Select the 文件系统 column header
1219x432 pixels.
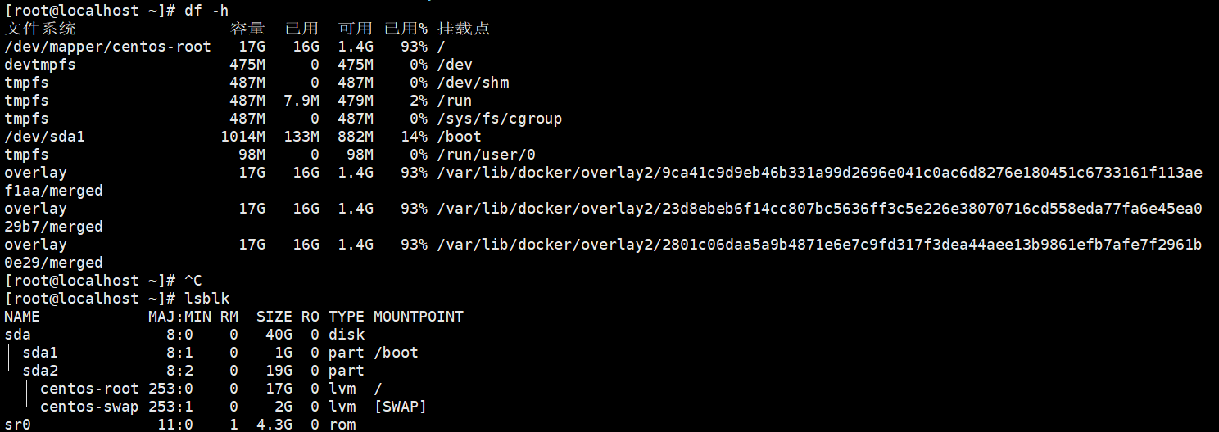[40, 29]
